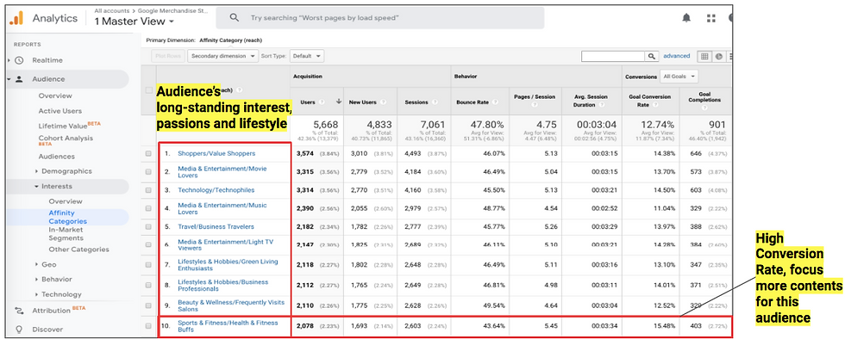This screenshot has width=845, height=339.
Task: Expand the Demographics section in sidebar
Action: pyautogui.click(x=66, y=171)
